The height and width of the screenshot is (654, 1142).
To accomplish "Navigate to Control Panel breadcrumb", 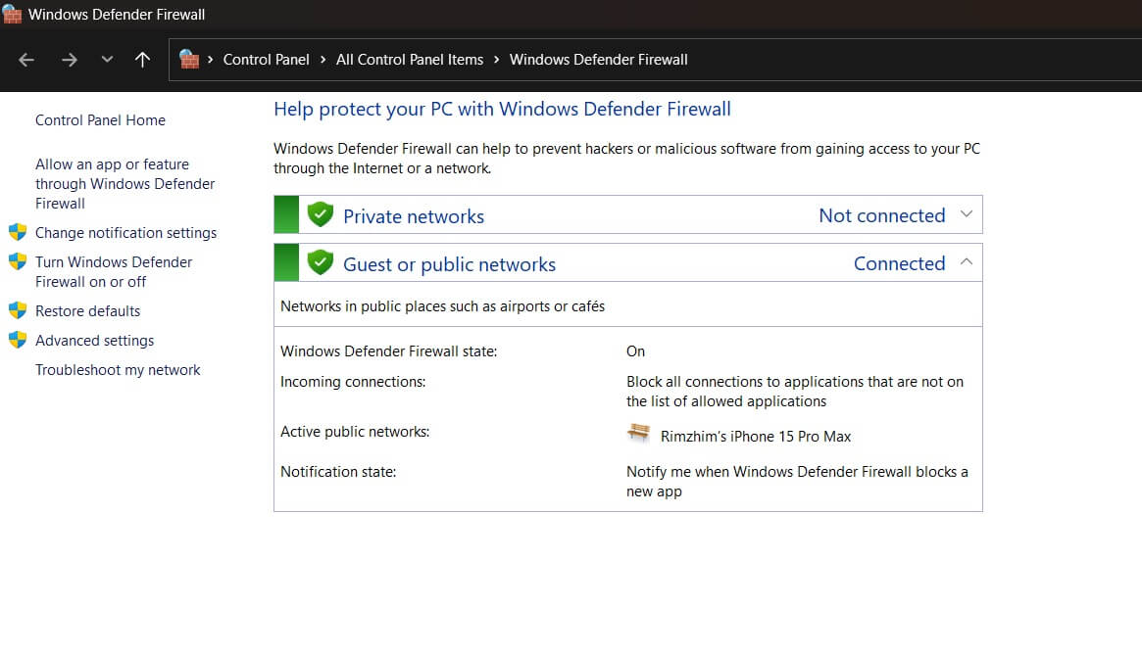I will tap(266, 60).
